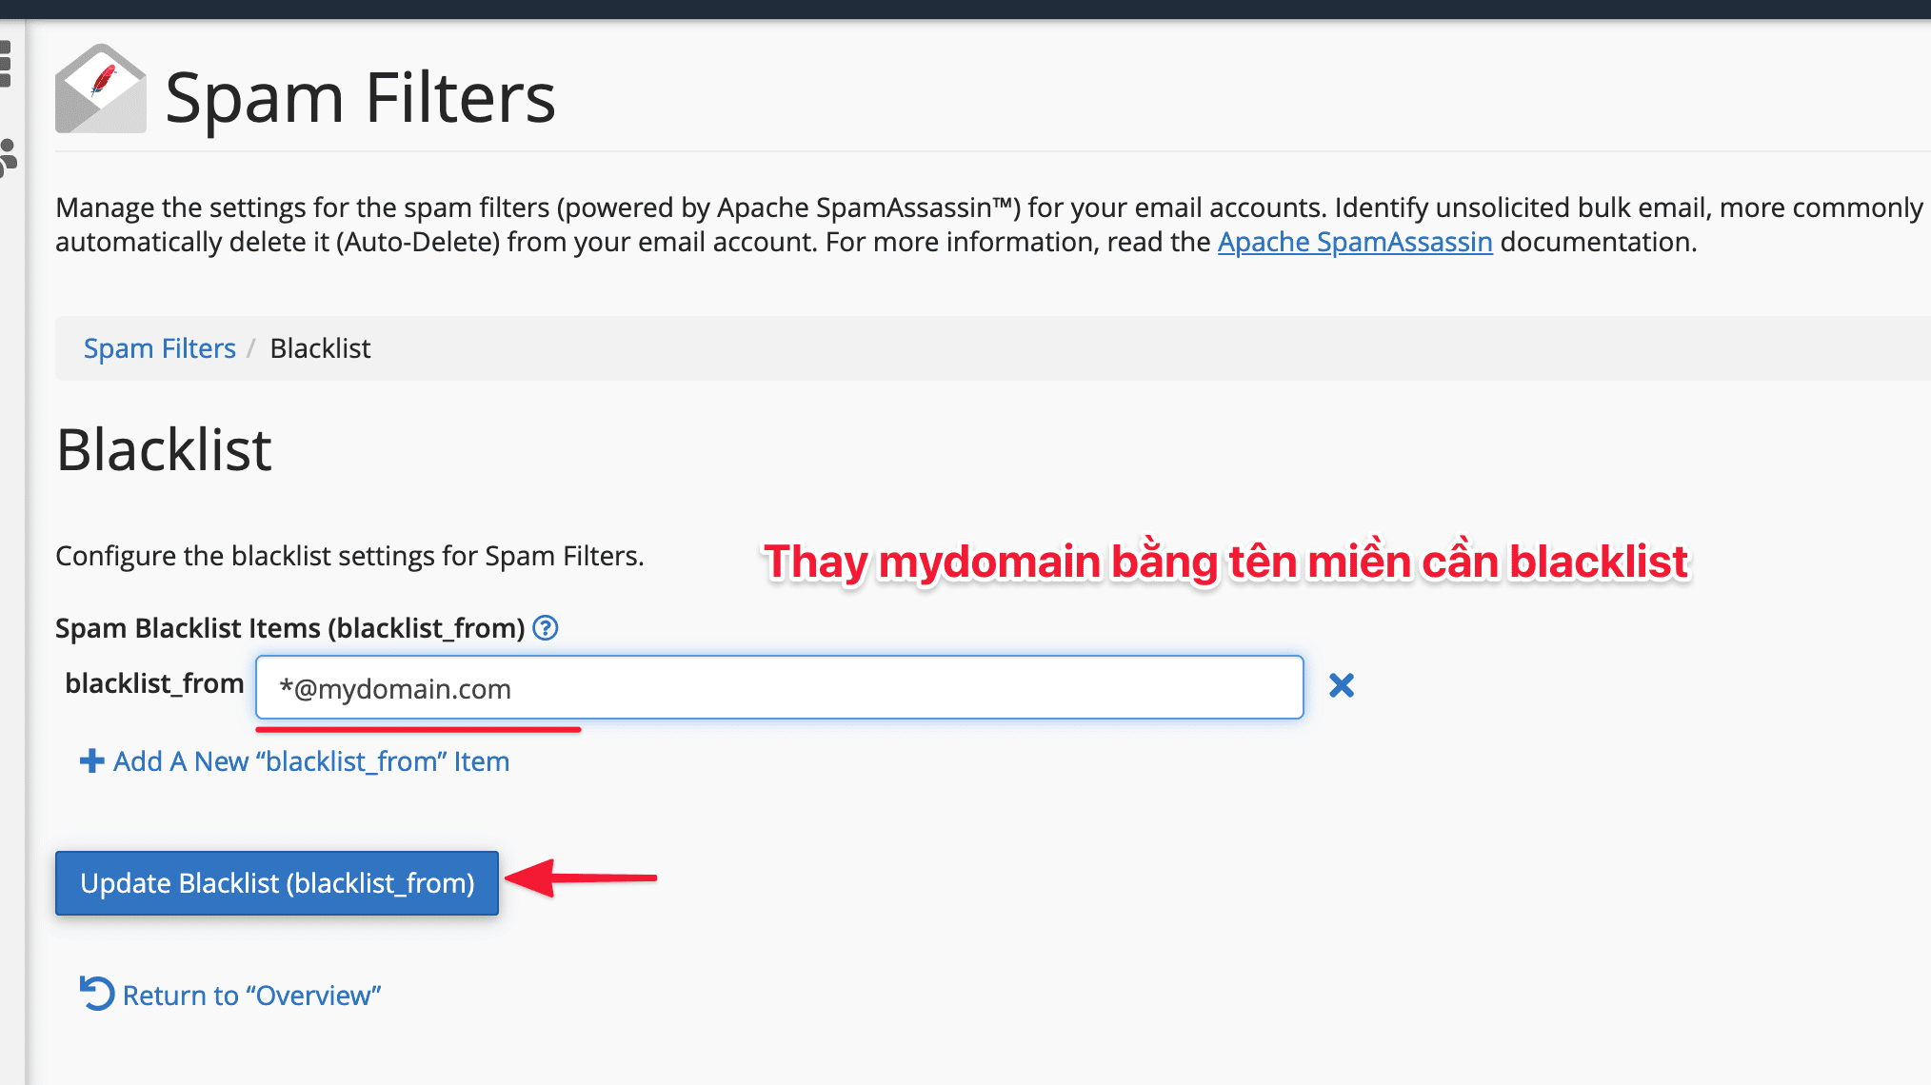Navigate to Spam Filters via the breadcrumb
The width and height of the screenshot is (1931, 1085).
click(x=159, y=348)
